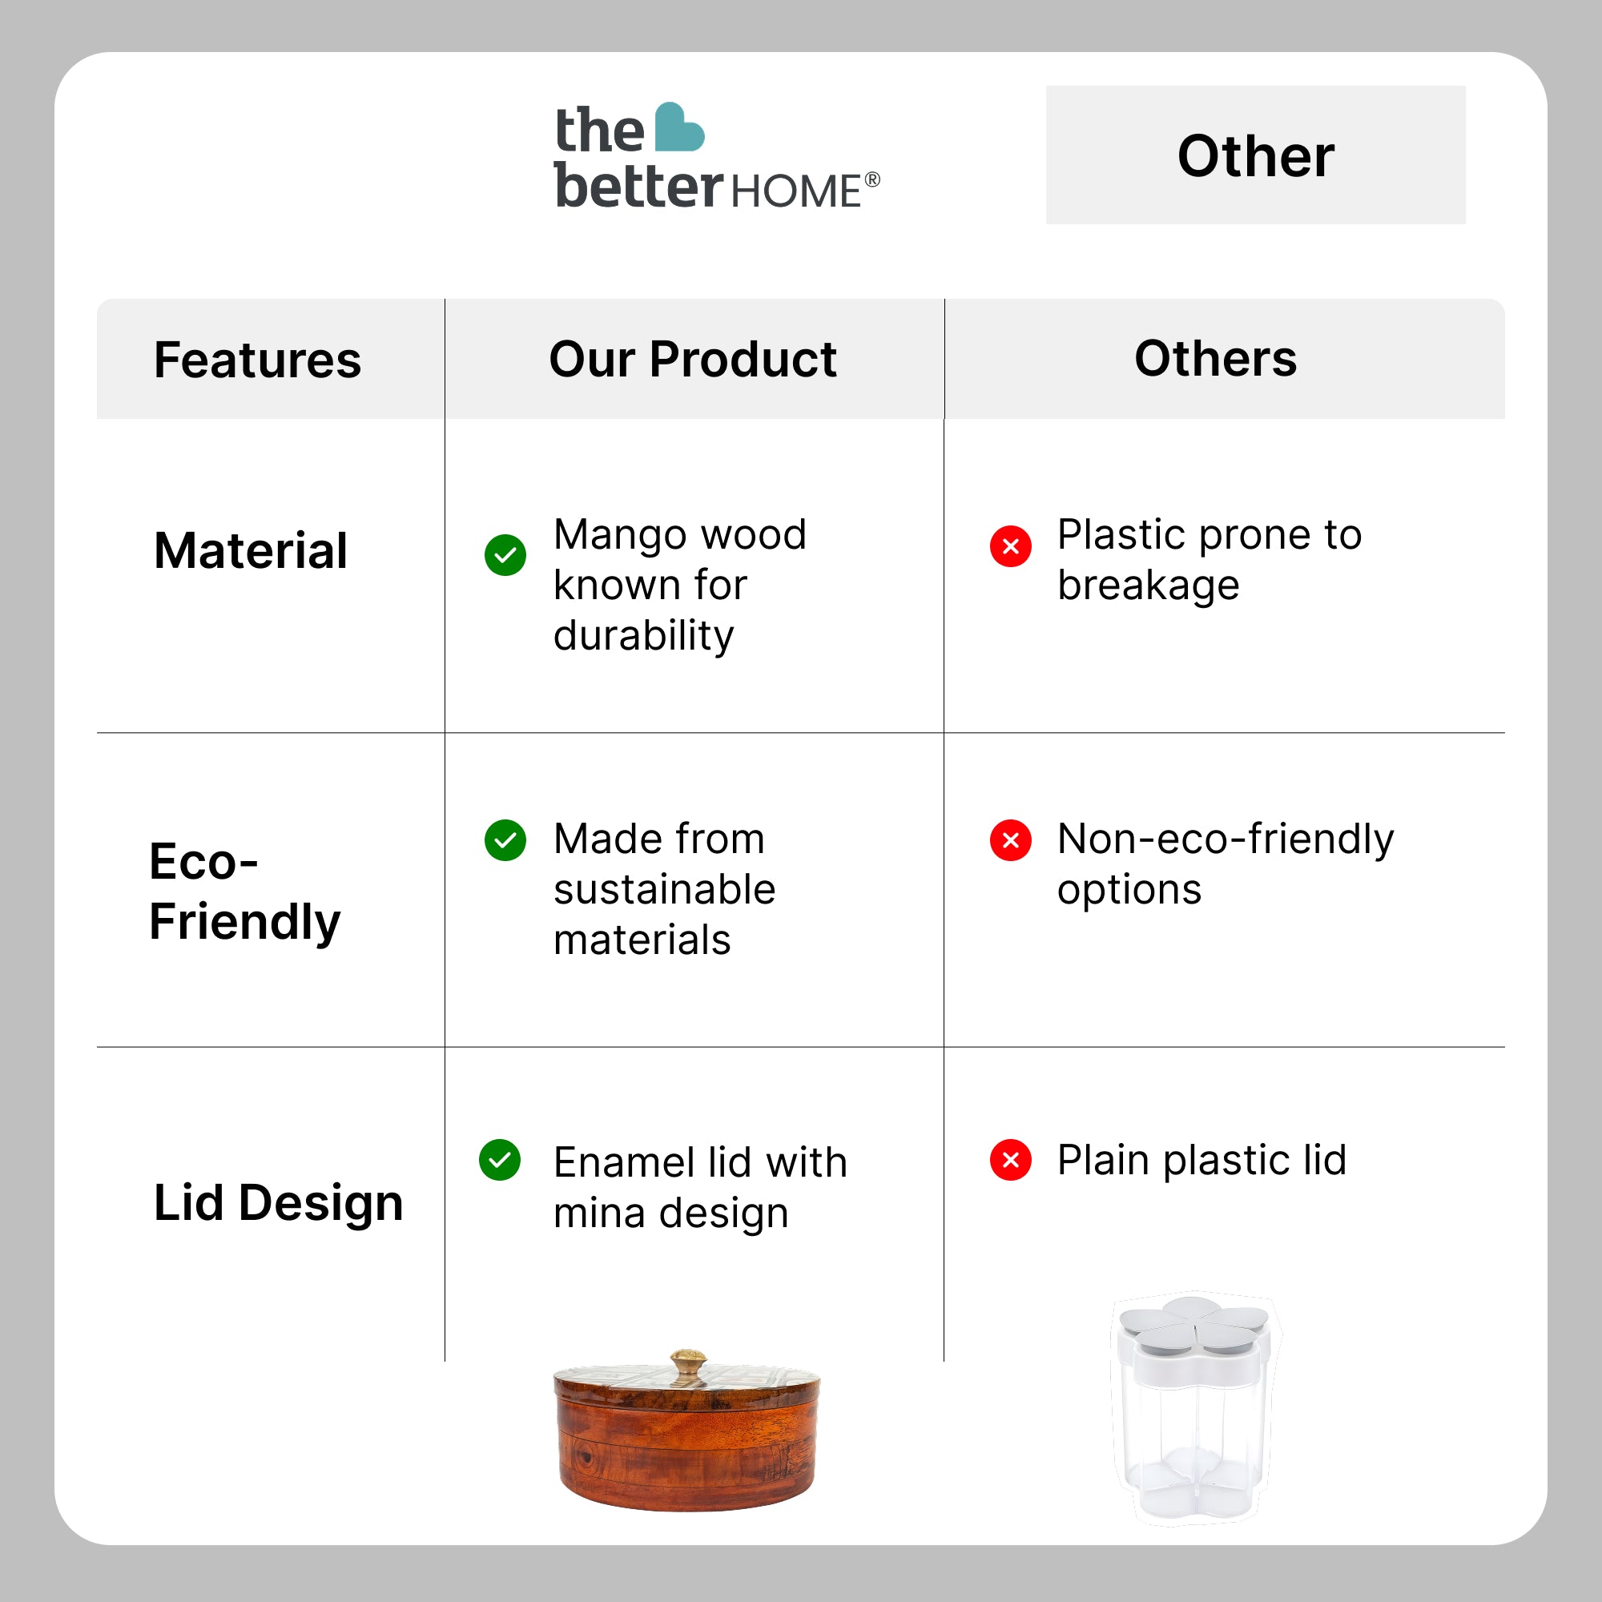Screen dimensions: 1602x1602
Task: Click the teal heart logo icon
Action: (x=678, y=128)
